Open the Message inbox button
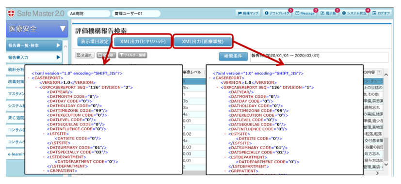The image size is (401, 184). pyautogui.click(x=305, y=13)
